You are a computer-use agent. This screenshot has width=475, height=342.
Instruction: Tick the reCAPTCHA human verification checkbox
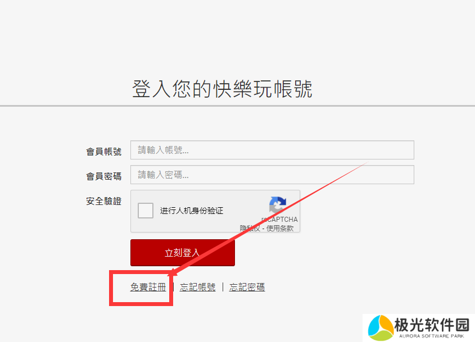click(146, 211)
